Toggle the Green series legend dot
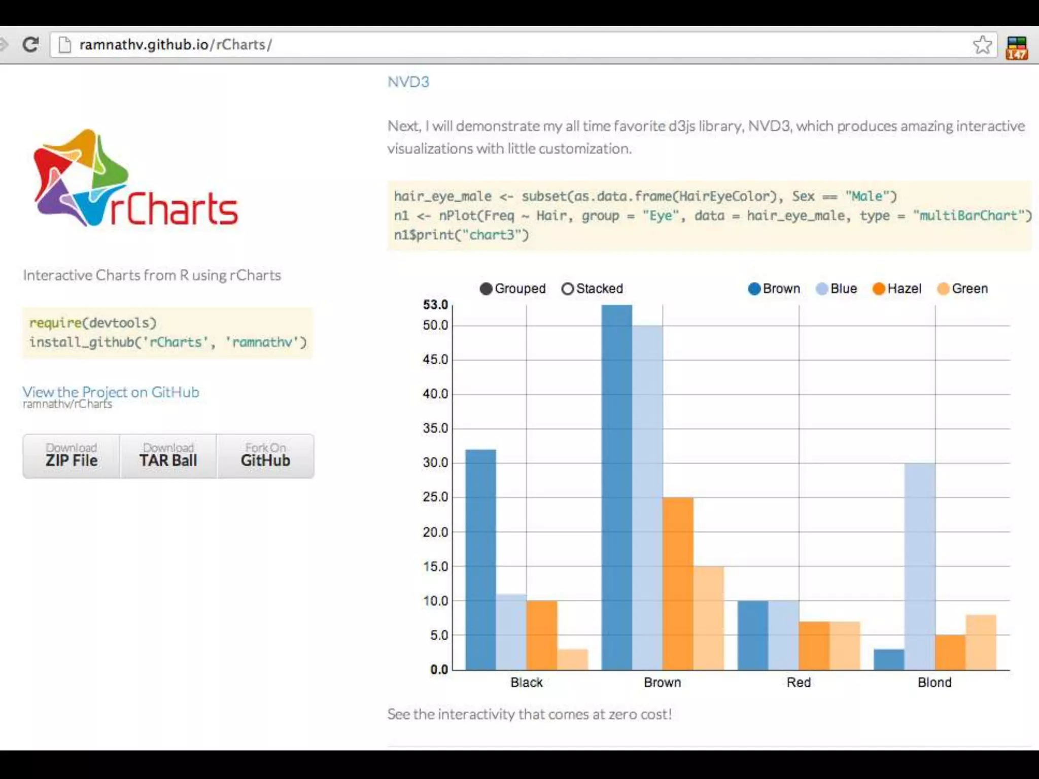Screen dimensions: 1039x779 pos(943,289)
